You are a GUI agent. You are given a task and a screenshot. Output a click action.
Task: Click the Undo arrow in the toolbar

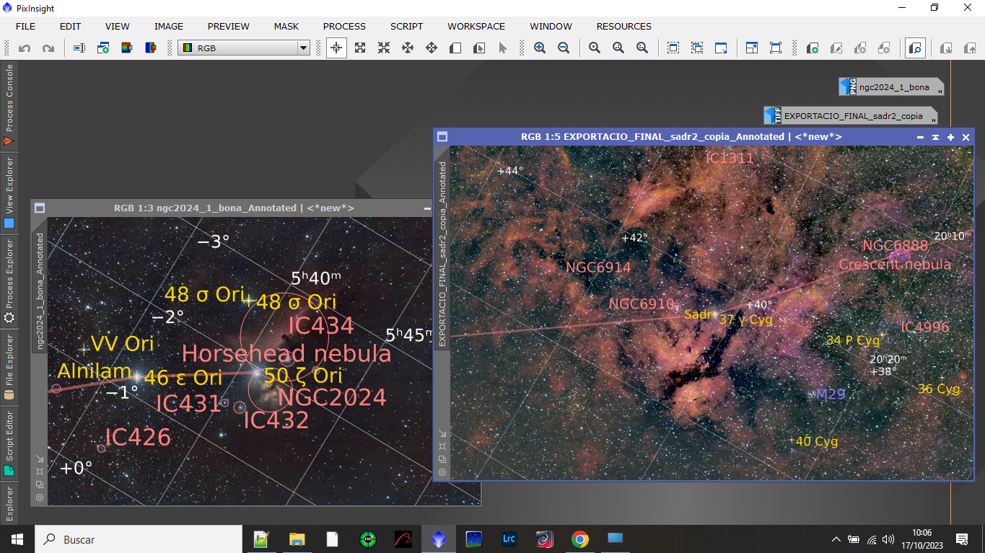[x=25, y=48]
